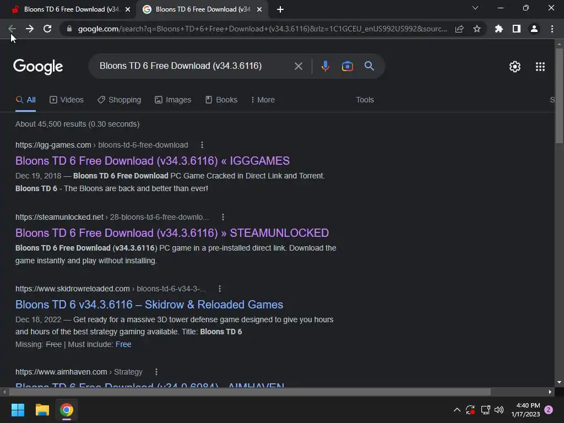Click the horizontal scrollbar thumb
Viewport: 564px width, 423px height.
[250, 392]
